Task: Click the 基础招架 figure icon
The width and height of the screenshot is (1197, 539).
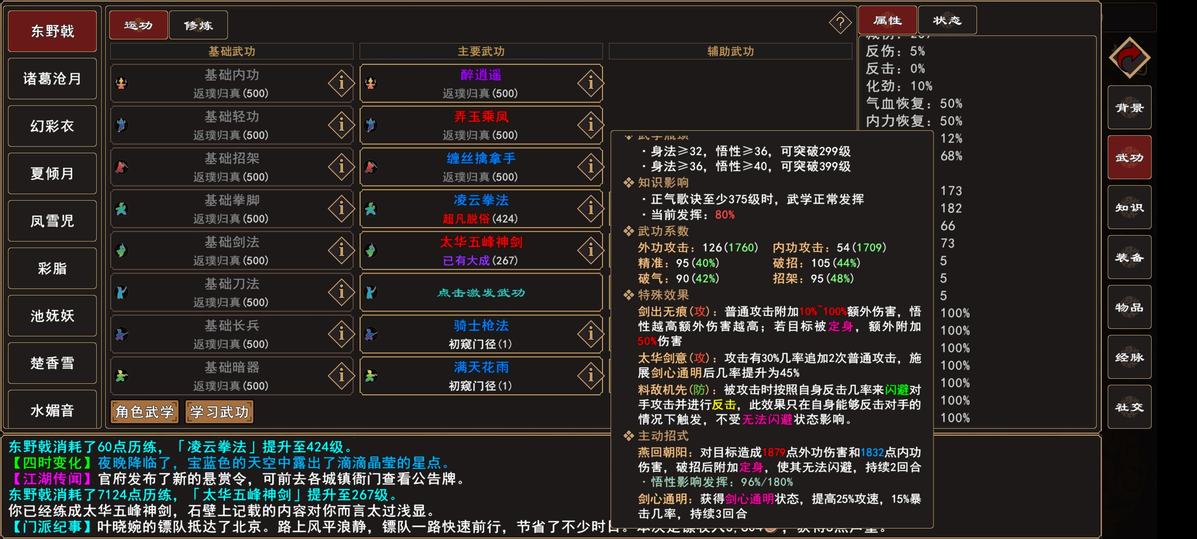Action: point(121,167)
